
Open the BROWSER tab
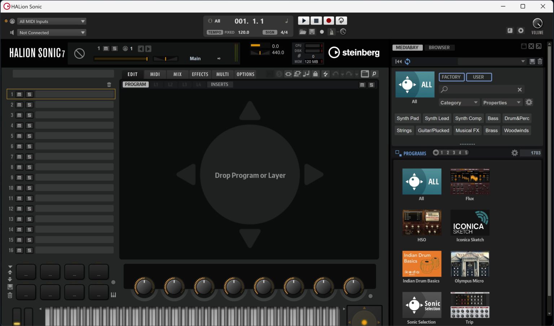439,47
